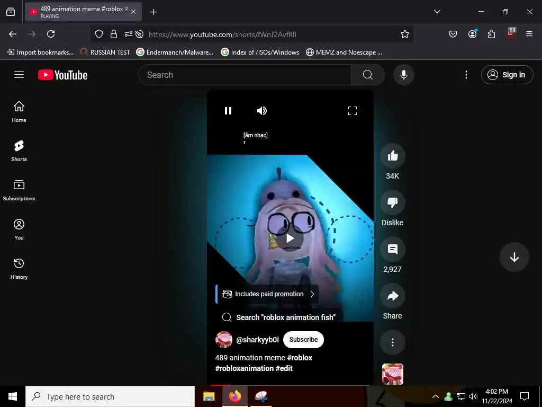Open File Explorer from taskbar
Screen dimensions: 542x407
pos(209,396)
